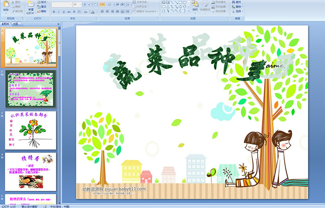This screenshot has height=208, width=325.
Task: Toggle Numbering list button
Action: (x=110, y=5)
